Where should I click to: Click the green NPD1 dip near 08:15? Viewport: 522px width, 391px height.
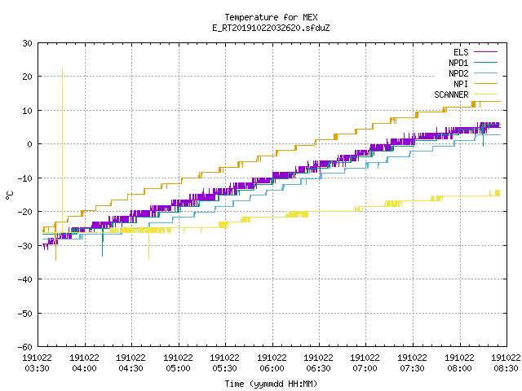click(x=483, y=134)
